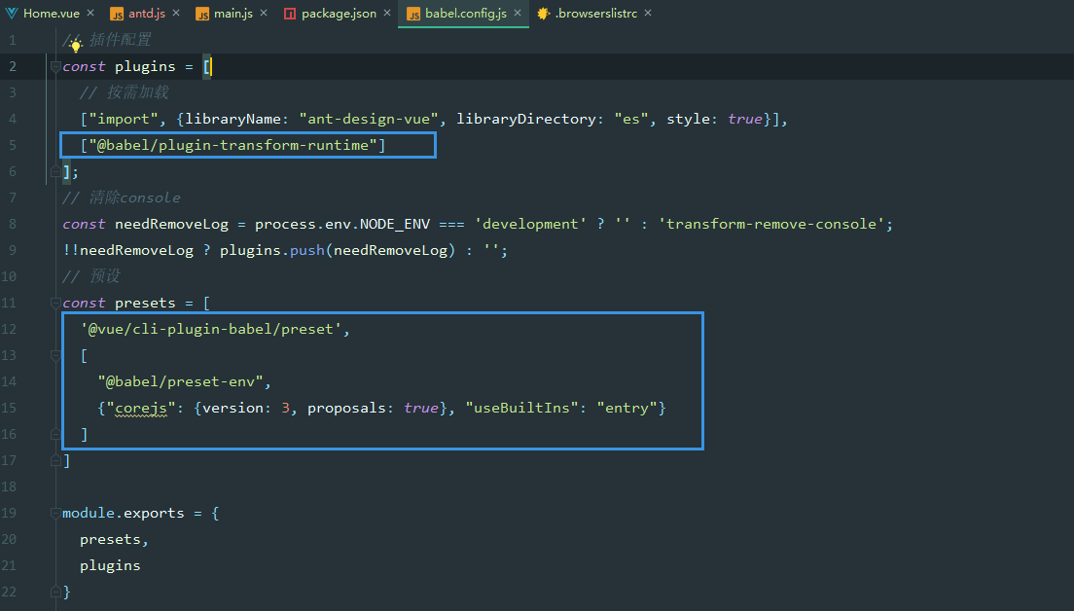Close the .browserslistrc tab

648,13
